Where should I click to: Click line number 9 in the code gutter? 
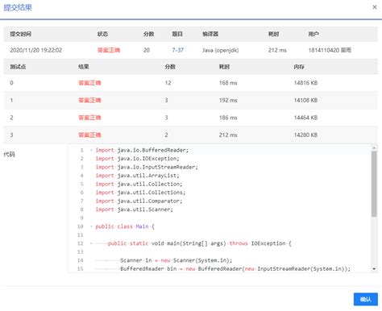81,218
